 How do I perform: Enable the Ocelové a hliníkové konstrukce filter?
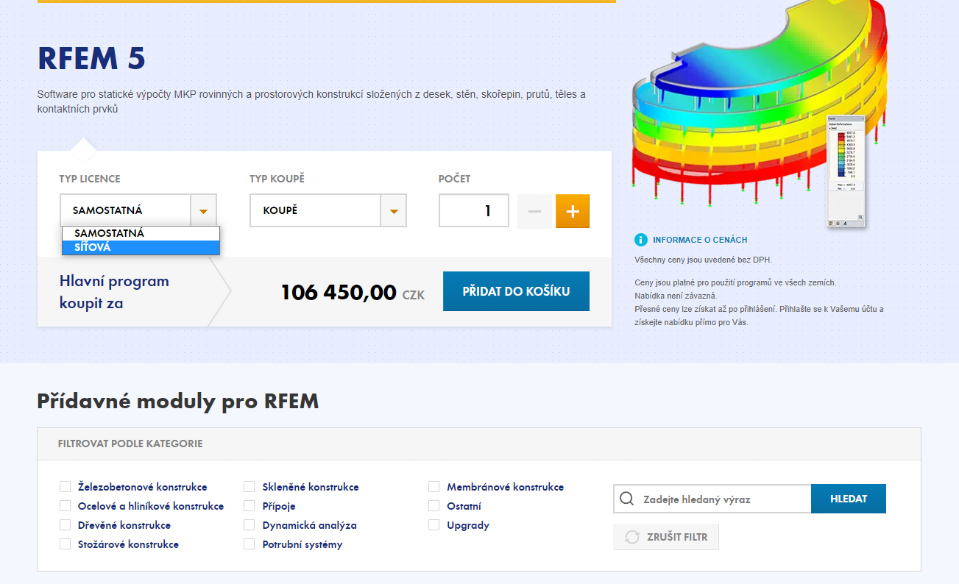point(66,506)
